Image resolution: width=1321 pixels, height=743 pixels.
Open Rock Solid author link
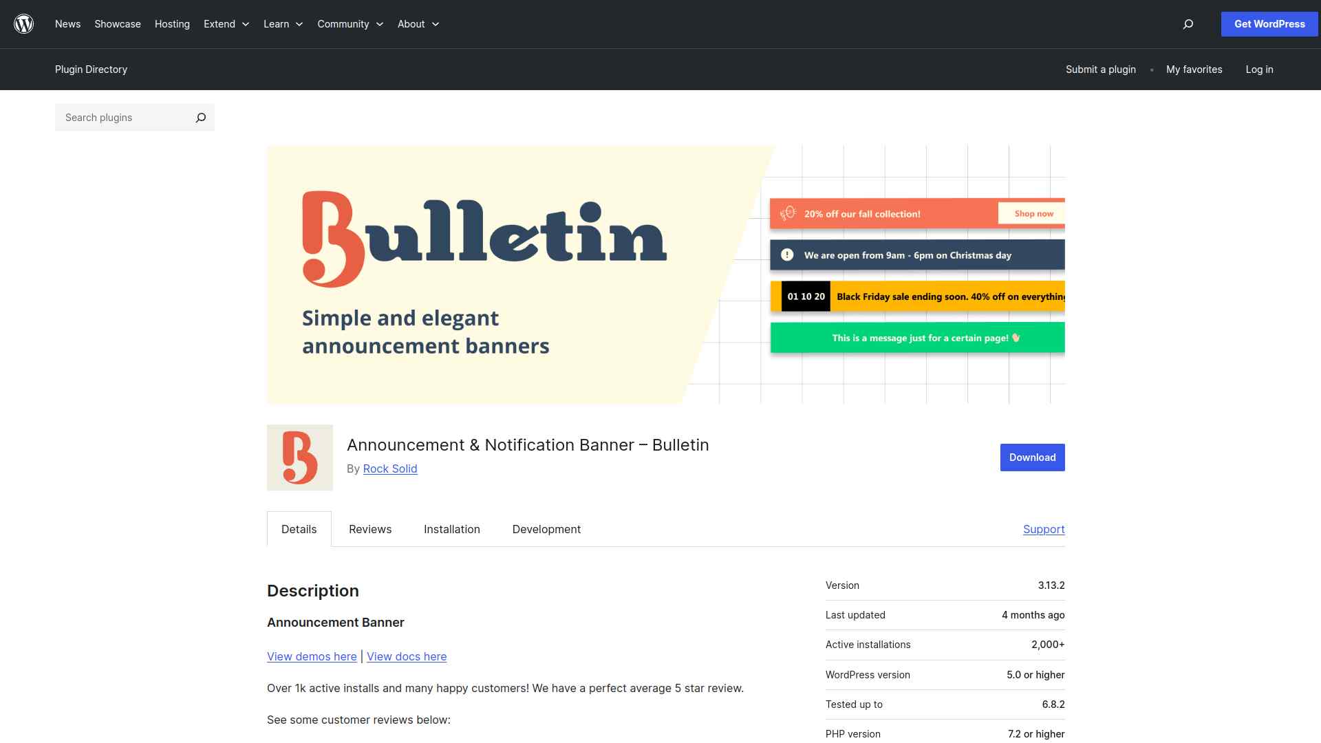[x=390, y=469]
